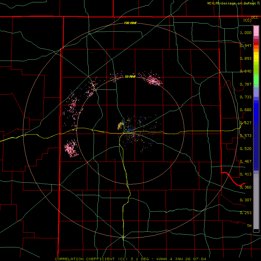Click the 0.520 scale label
261x261 pixels.
click(246, 148)
